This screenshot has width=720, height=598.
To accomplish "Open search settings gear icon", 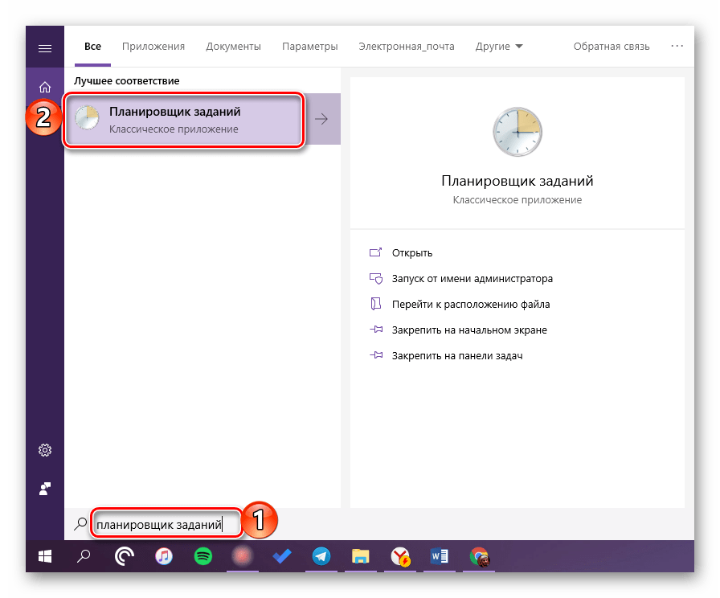I will point(45,449).
